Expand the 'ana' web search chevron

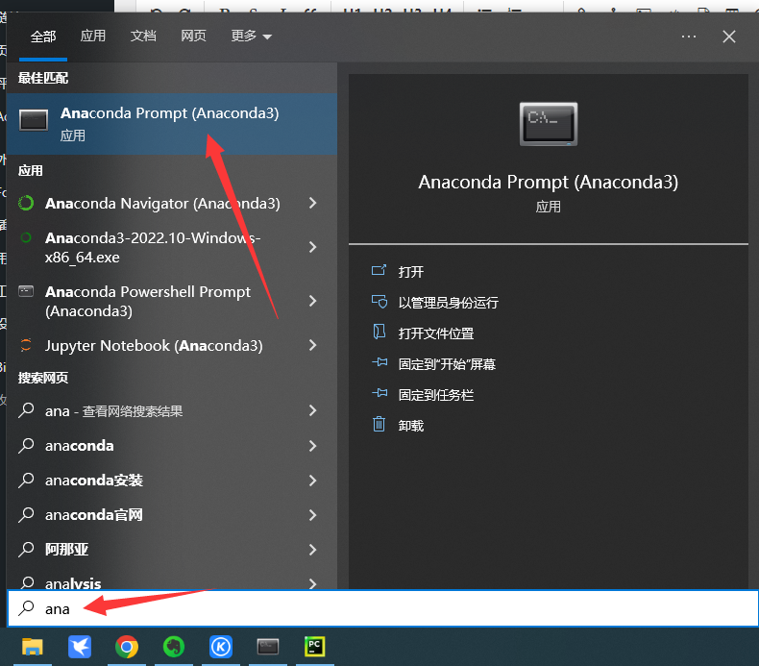312,410
